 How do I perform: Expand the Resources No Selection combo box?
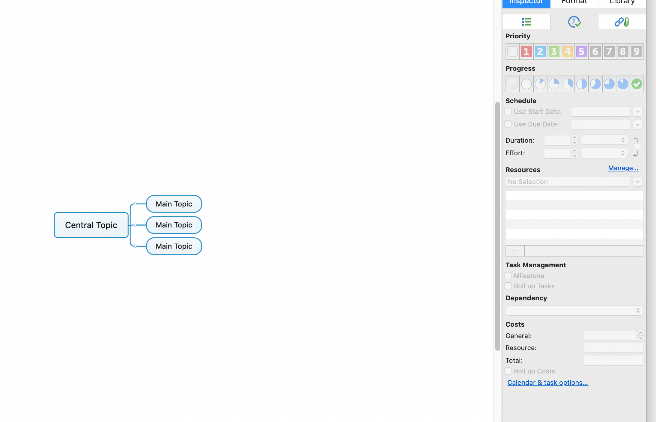[x=637, y=182]
